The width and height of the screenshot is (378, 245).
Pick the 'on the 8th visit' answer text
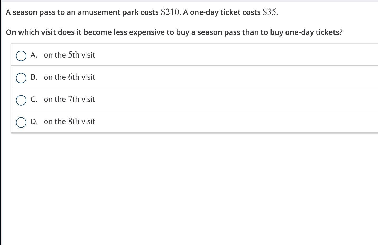69,121
